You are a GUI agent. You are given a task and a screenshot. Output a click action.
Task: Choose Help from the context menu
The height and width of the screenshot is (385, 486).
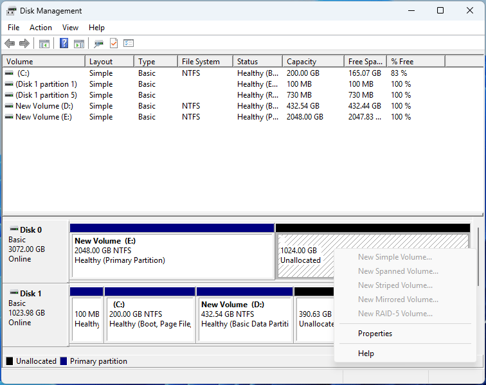[405, 354]
